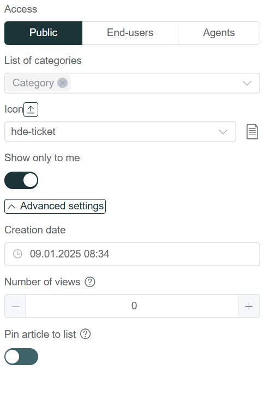
Task: Open help for Pin article to list
Action: [85, 334]
